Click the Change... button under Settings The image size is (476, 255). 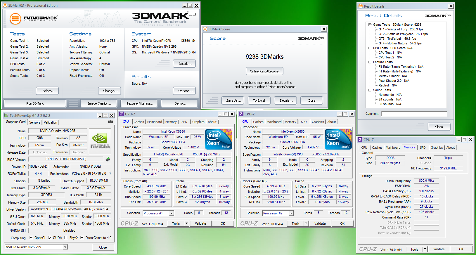coord(110,91)
